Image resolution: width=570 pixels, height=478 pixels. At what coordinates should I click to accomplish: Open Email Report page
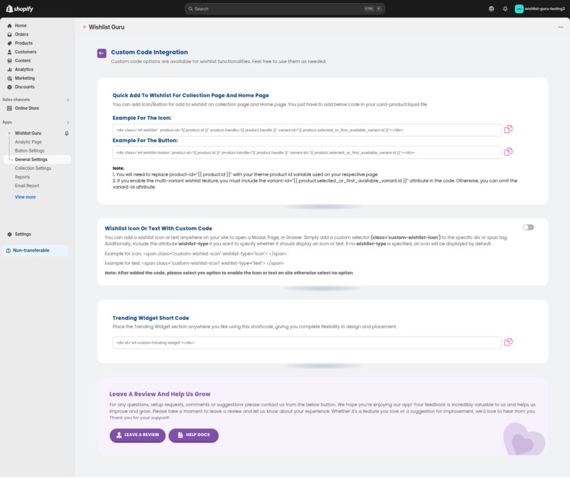[x=27, y=186]
